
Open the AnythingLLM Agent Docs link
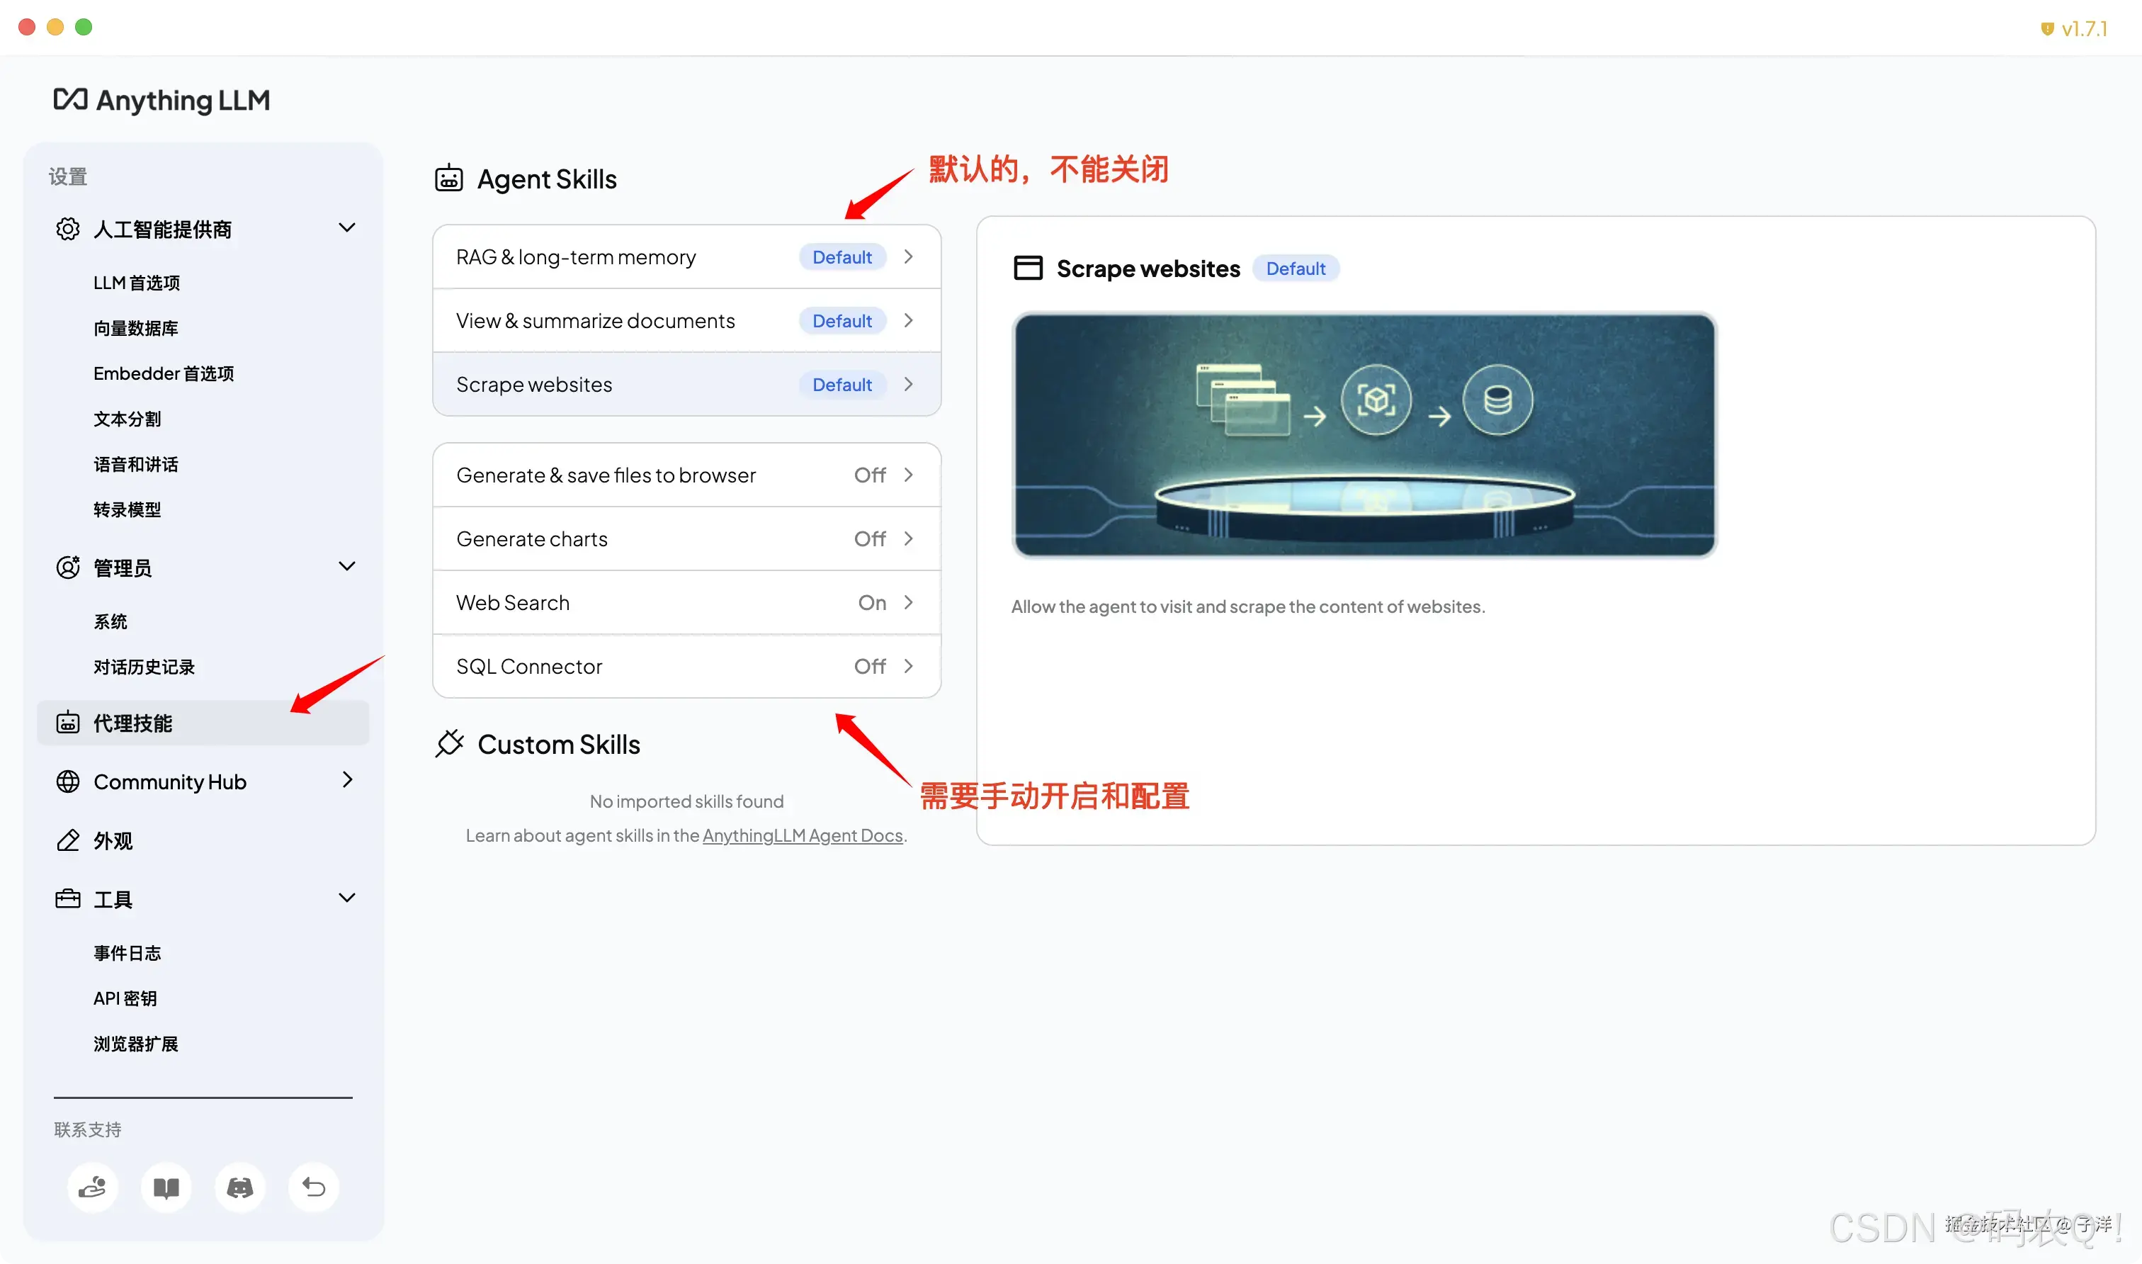point(802,835)
